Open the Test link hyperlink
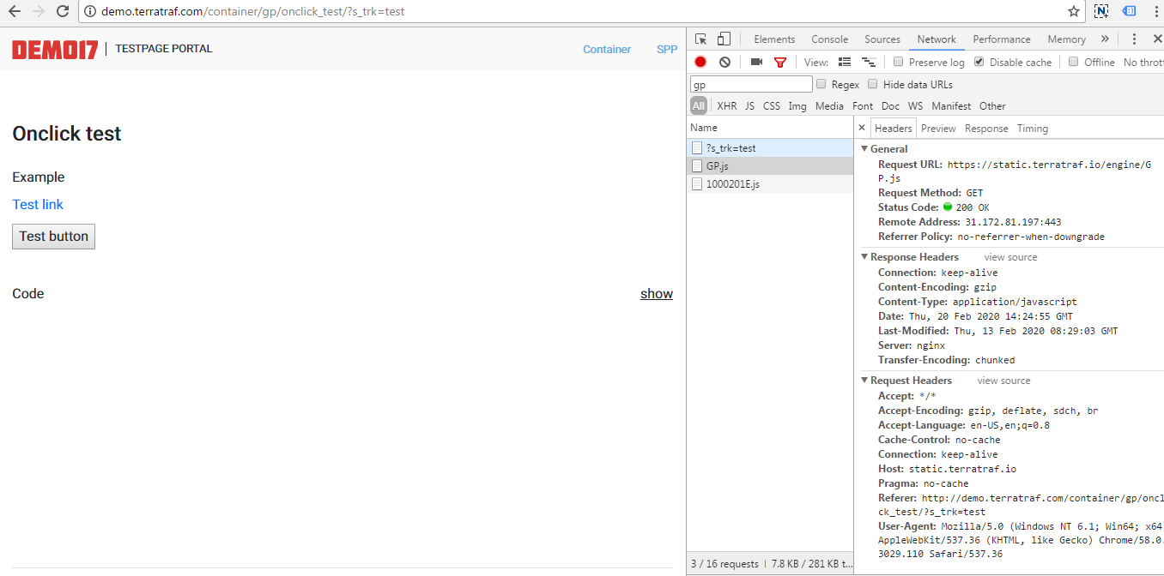This screenshot has height=576, width=1164. pyautogui.click(x=38, y=204)
